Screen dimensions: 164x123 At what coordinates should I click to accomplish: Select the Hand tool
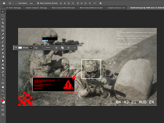[x=3, y=87]
